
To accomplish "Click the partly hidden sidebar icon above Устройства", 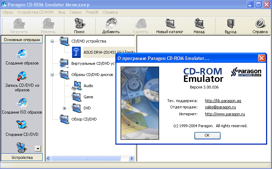I will click(x=22, y=147).
